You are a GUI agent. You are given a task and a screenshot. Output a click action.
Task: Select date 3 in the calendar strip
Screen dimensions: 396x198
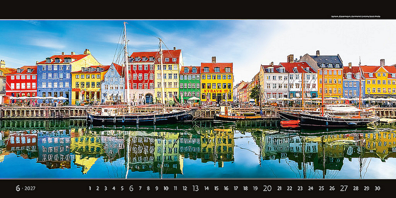tap(105, 189)
